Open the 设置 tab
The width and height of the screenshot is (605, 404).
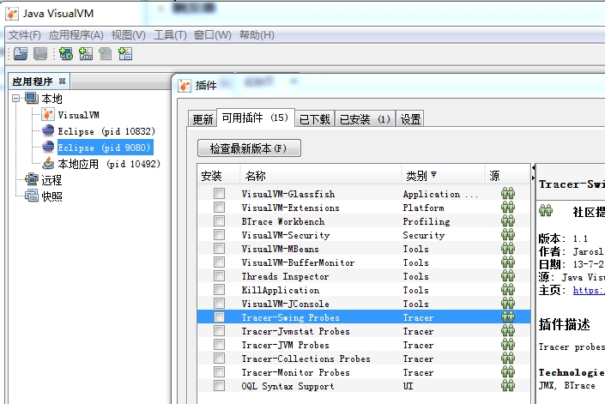[410, 118]
